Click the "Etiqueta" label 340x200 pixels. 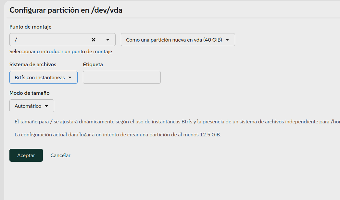(93, 65)
